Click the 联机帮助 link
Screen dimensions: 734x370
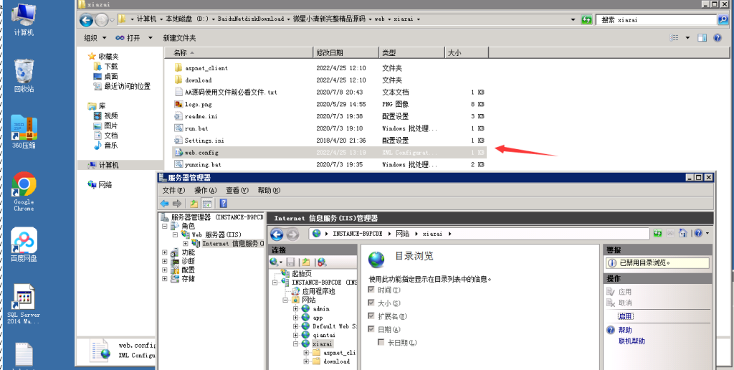tap(632, 341)
